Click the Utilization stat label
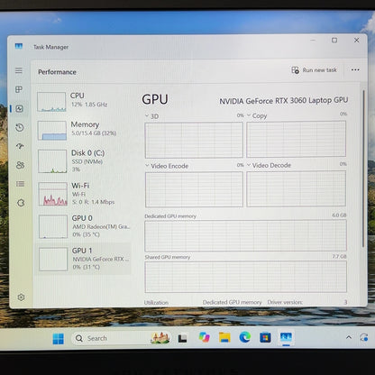This screenshot has height=375, width=375. click(156, 303)
